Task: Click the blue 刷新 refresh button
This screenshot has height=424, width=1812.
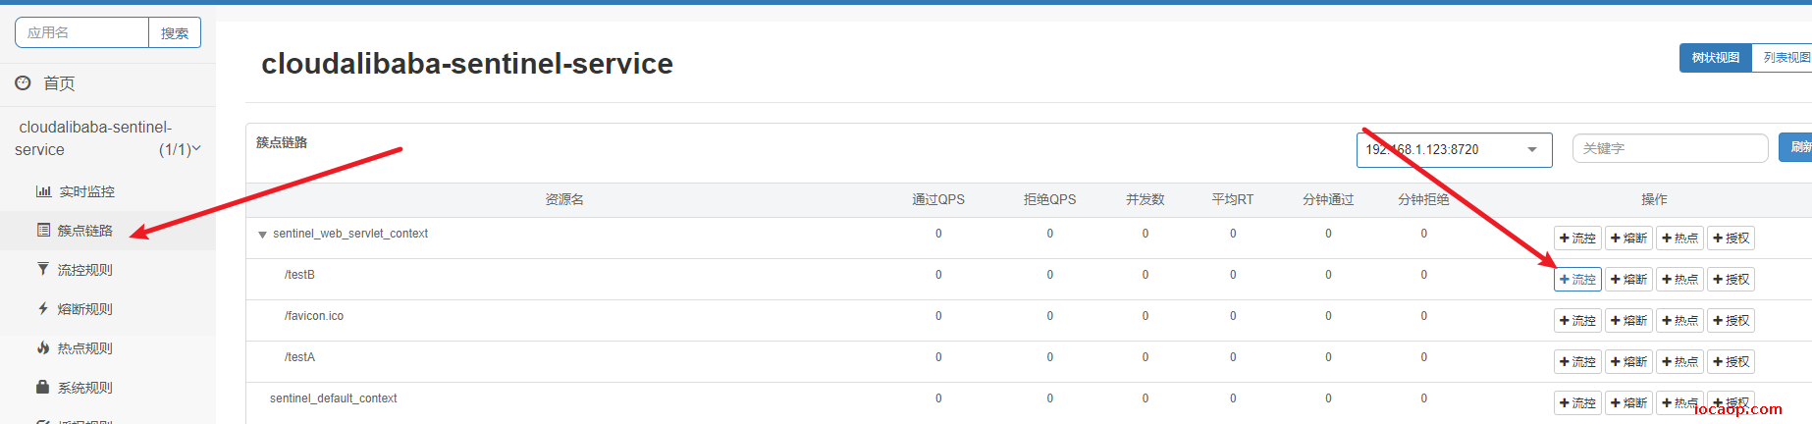Action: point(1796,147)
